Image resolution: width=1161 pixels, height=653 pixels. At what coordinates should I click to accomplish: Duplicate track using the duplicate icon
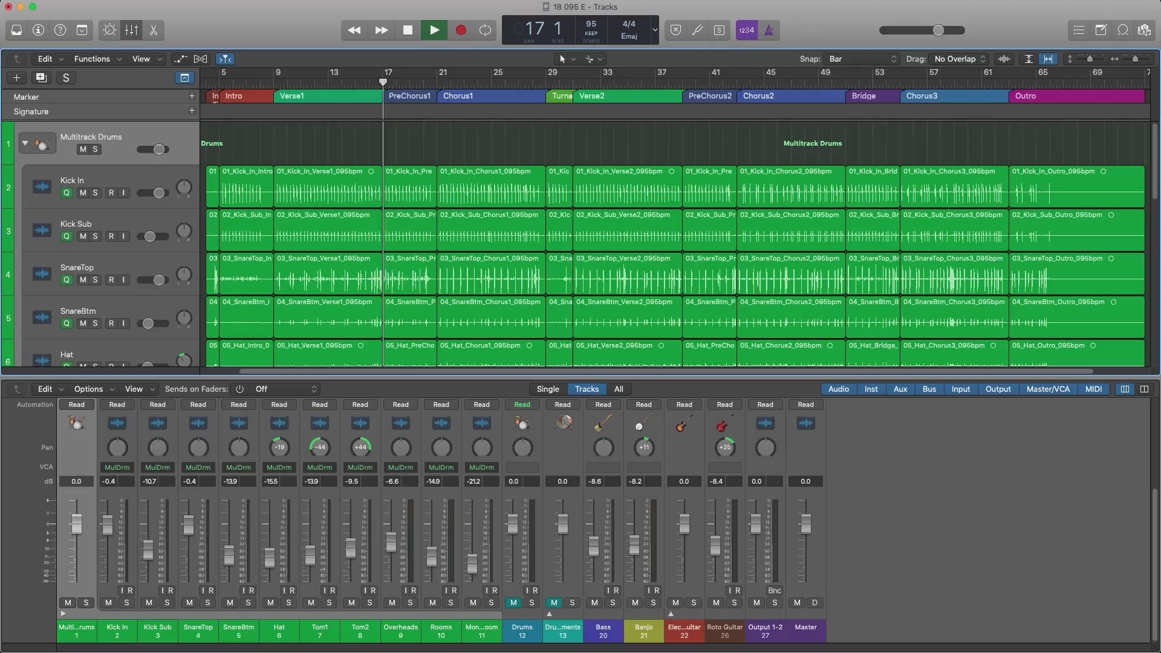click(41, 77)
